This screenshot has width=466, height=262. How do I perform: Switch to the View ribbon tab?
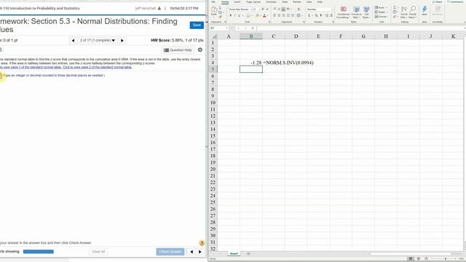pos(309,2)
